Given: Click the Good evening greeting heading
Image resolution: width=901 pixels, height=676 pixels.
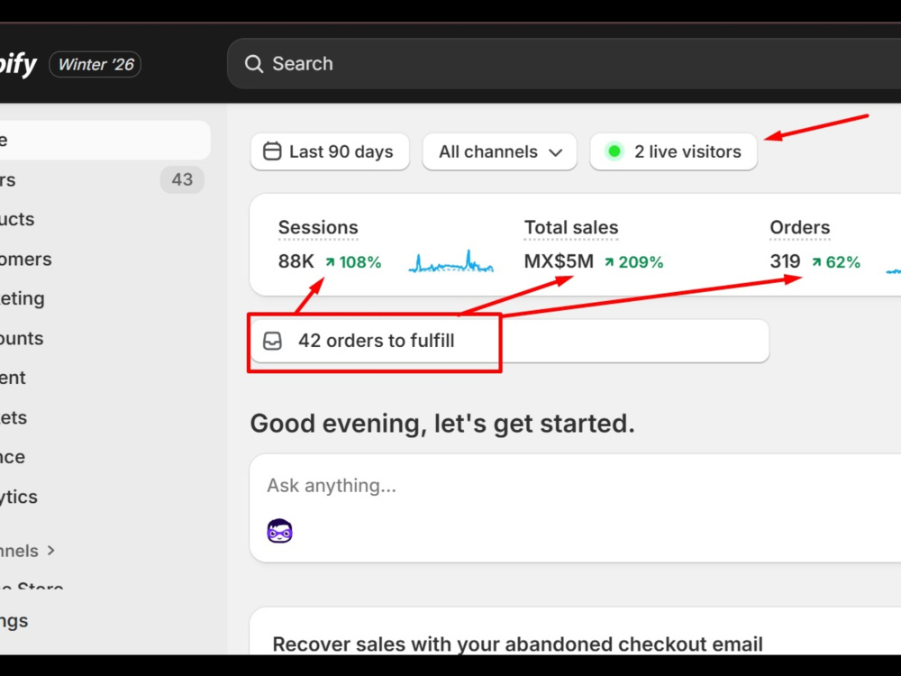Looking at the screenshot, I should tap(442, 424).
